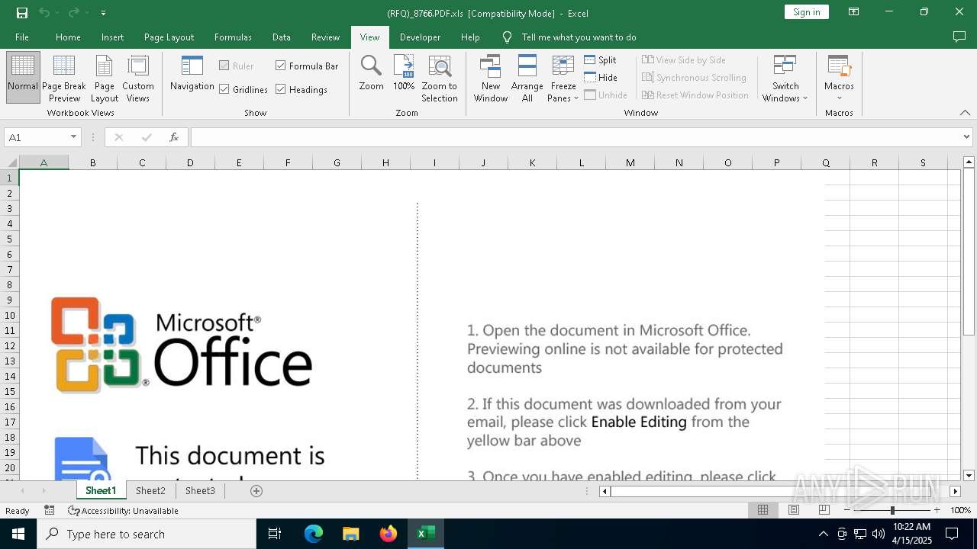
Task: Click the taskbar search box
Action: click(x=147, y=534)
